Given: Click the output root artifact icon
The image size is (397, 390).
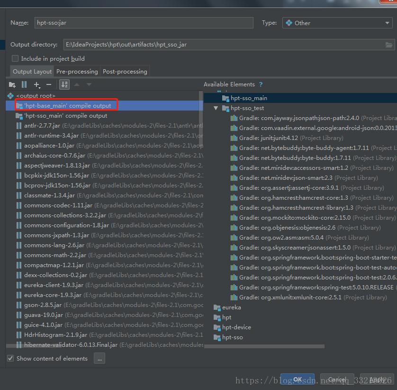Looking at the screenshot, I should tap(10, 95).
